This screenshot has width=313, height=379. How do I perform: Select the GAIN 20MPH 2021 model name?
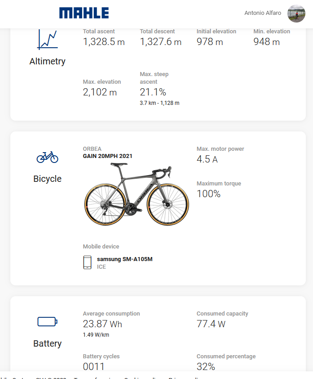107,157
